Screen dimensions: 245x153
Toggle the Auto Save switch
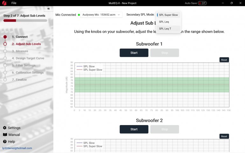(202, 3)
